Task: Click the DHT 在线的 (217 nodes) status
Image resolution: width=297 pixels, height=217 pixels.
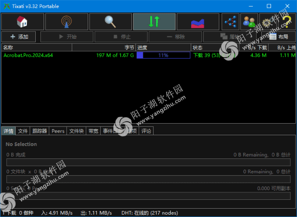Action: point(149,213)
